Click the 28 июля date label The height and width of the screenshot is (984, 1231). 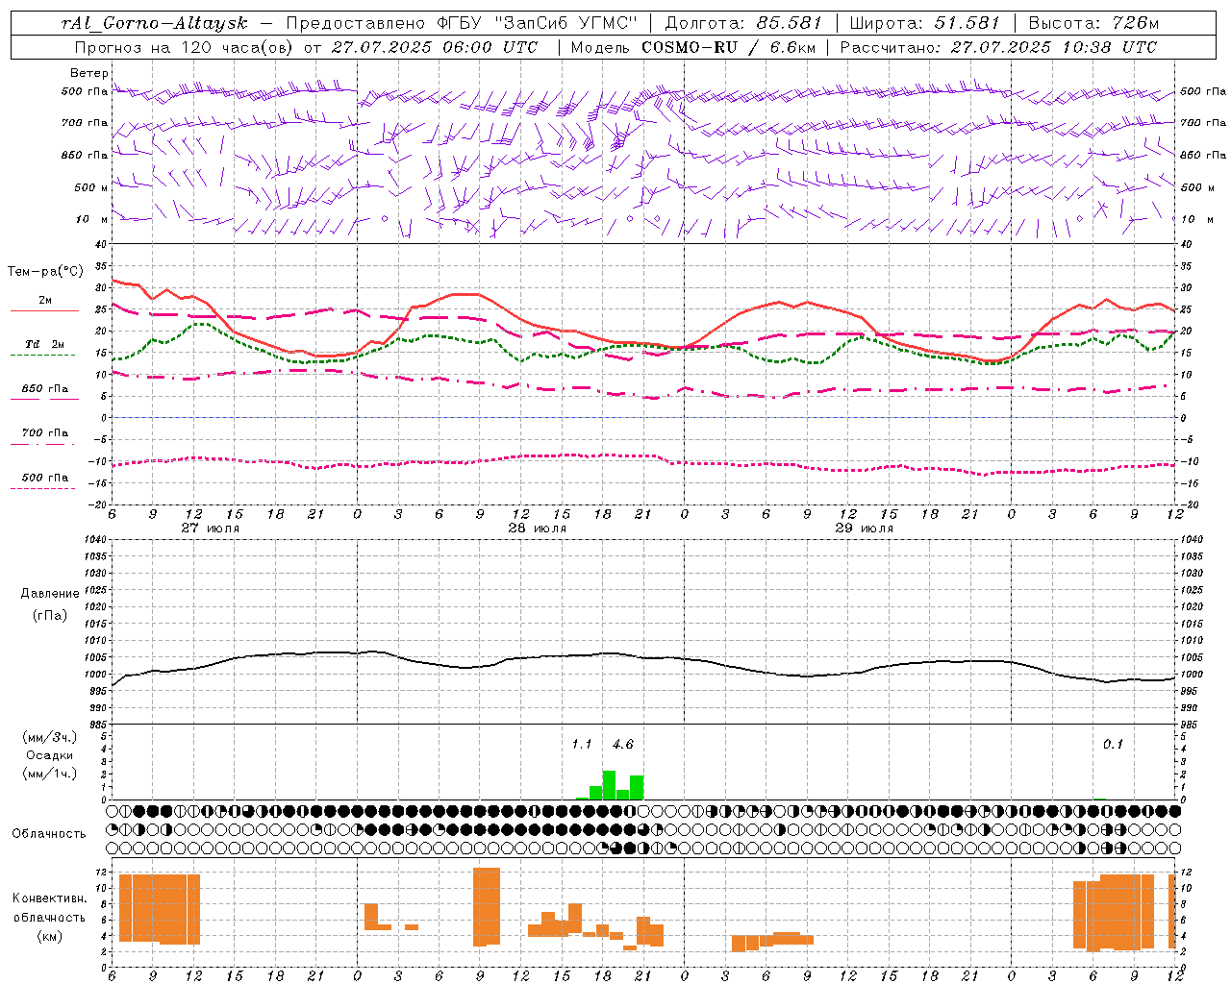click(x=537, y=529)
